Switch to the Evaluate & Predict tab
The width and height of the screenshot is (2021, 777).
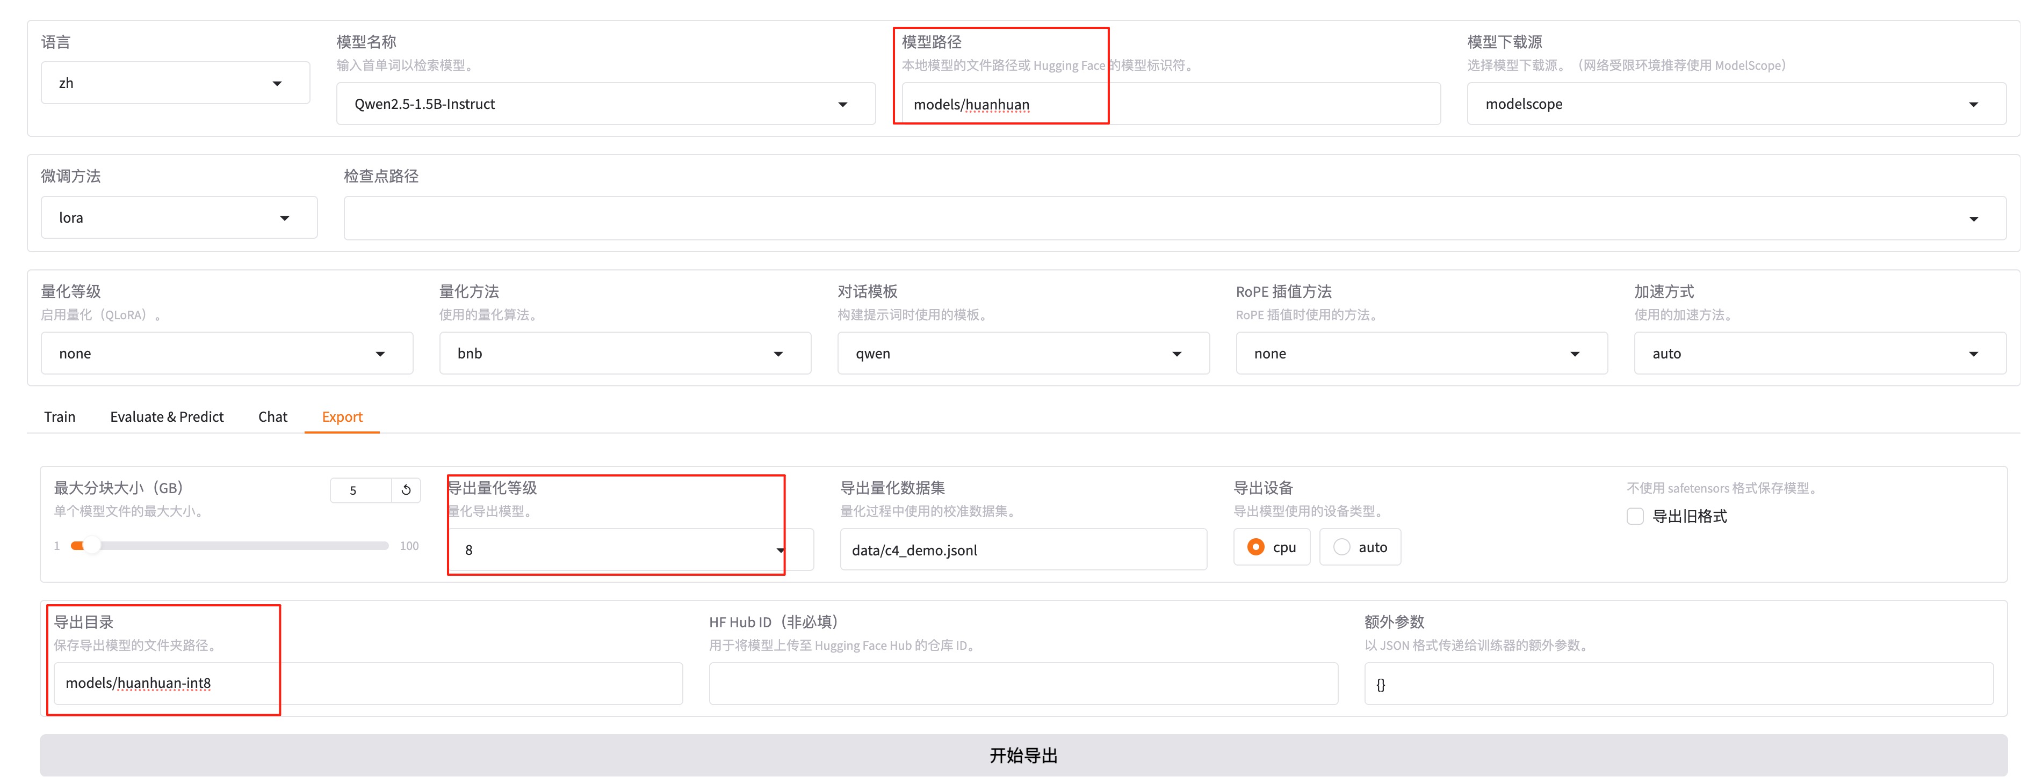(167, 417)
